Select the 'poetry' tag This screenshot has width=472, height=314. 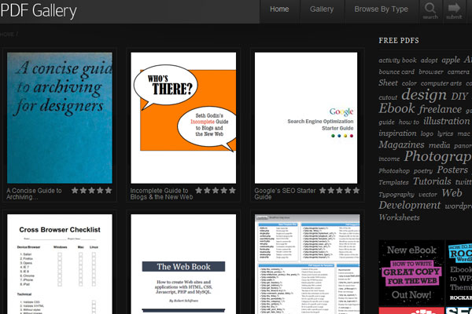[423, 171]
